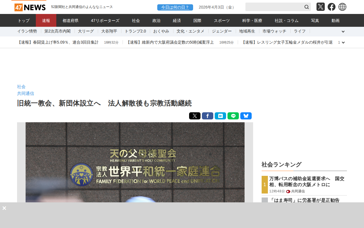Click the 2026年4月3日 date text
Image resolution: width=364 pixels, height=228 pixels.
(x=217, y=7)
